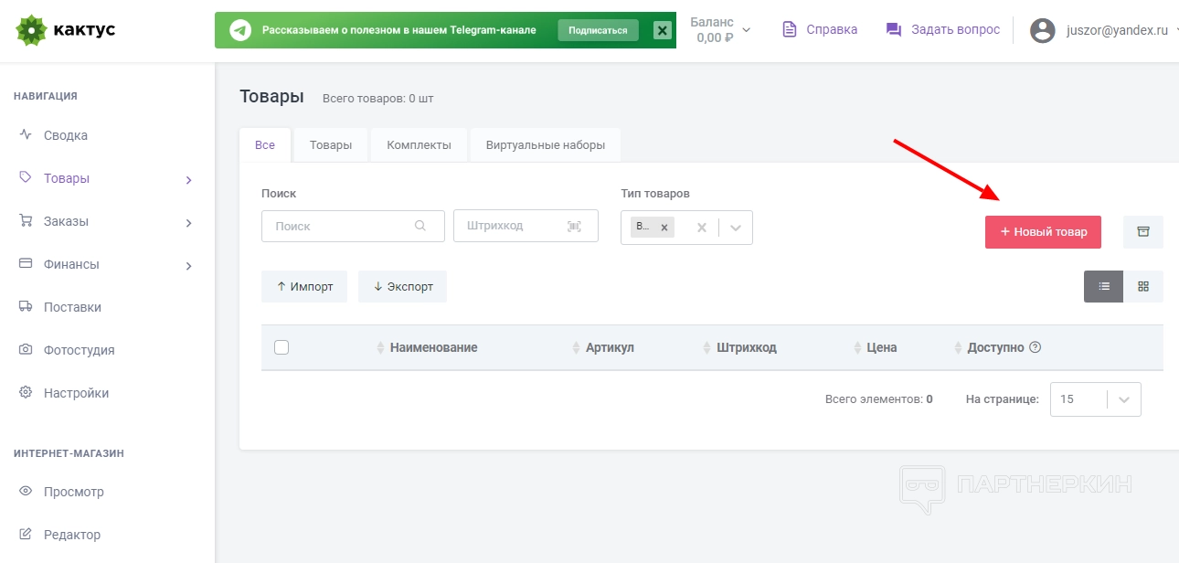Click the help question icon near Доступно
The image size is (1179, 563).
tap(1036, 347)
